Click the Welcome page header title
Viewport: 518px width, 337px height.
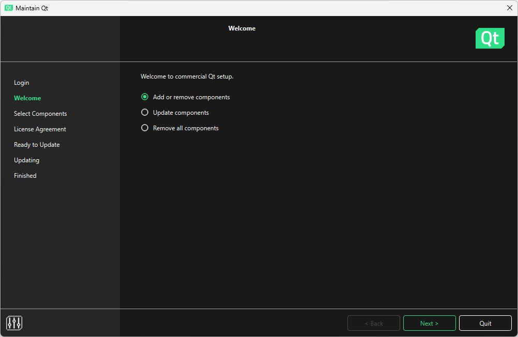coord(241,28)
